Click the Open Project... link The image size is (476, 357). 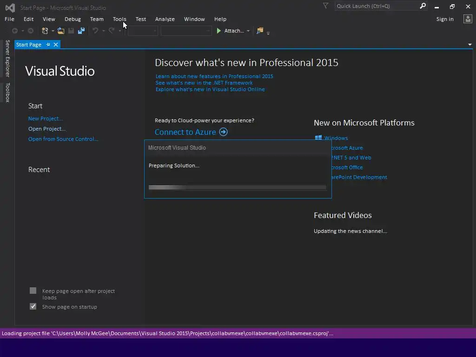coord(47,129)
